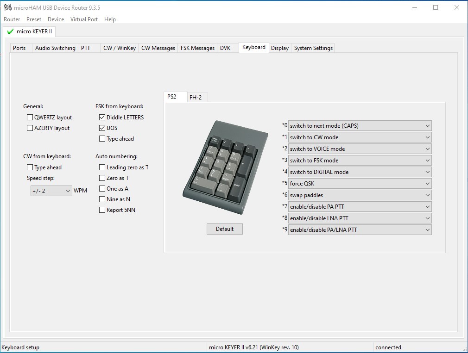Open the FSK Messages tab
The width and height of the screenshot is (468, 353).
(x=197, y=48)
